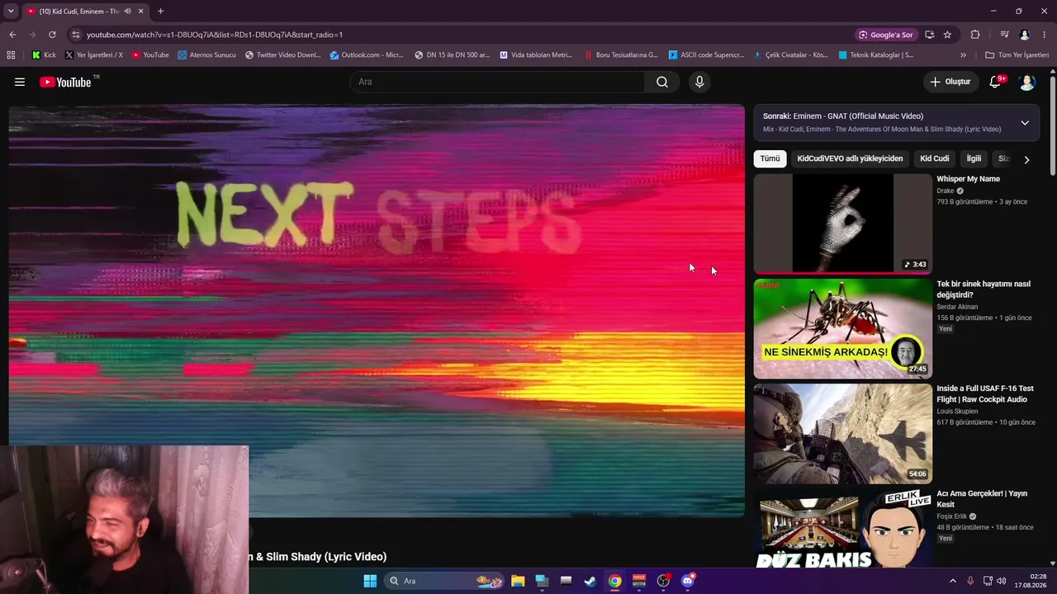The image size is (1057, 594).
Task: Switch to Chrome on the taskbar
Action: 615,581
